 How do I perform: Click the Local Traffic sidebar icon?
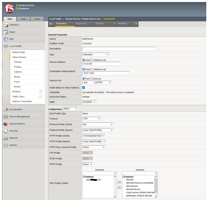point(6,46)
